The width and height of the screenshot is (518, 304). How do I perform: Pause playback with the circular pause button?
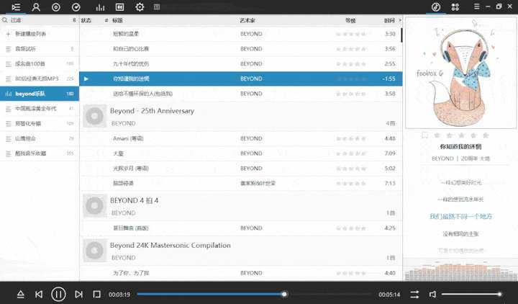tap(58, 294)
